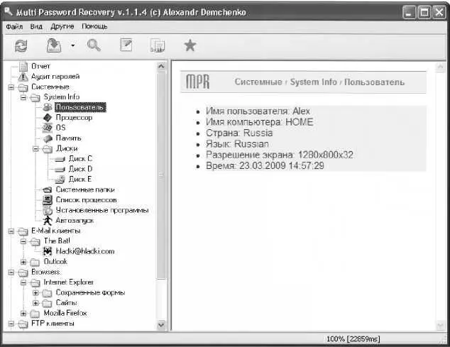
Task: Select Диск C in the tree
Action: click(x=80, y=159)
